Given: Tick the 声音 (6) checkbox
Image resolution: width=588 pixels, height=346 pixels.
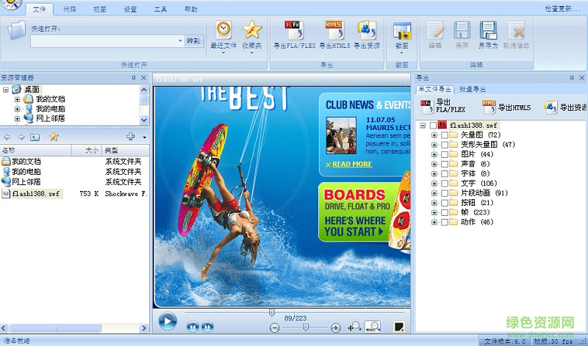Looking at the screenshot, I should [445, 165].
